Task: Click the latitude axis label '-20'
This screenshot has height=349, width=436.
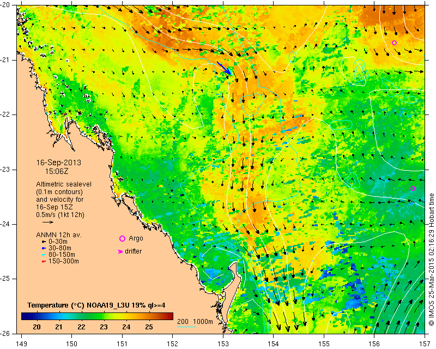Action: [5, 5]
